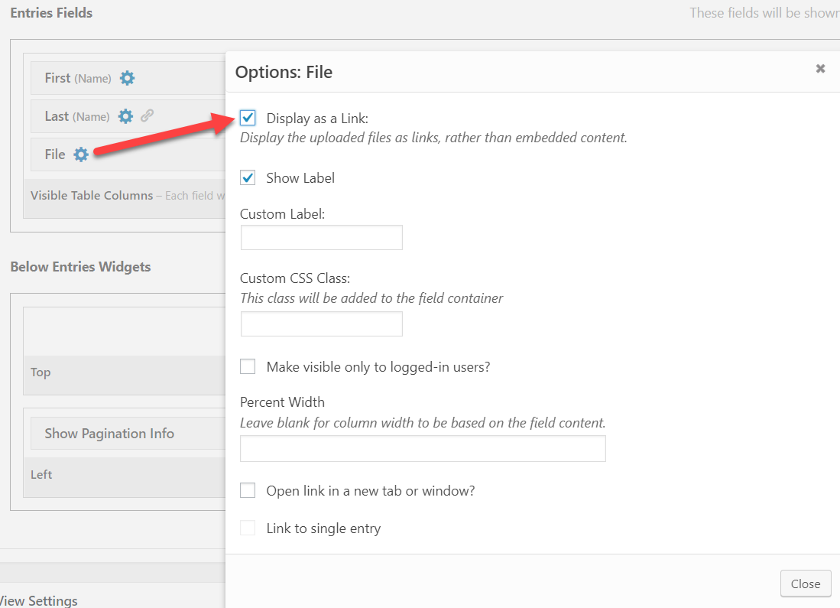Open settings for the Last Name field
Image resolution: width=840 pixels, height=608 pixels.
point(125,116)
